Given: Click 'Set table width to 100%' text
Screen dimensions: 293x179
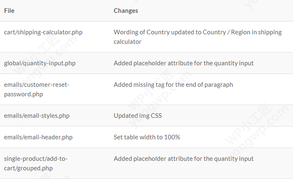Looking at the screenshot, I should pyautogui.click(x=147, y=137).
